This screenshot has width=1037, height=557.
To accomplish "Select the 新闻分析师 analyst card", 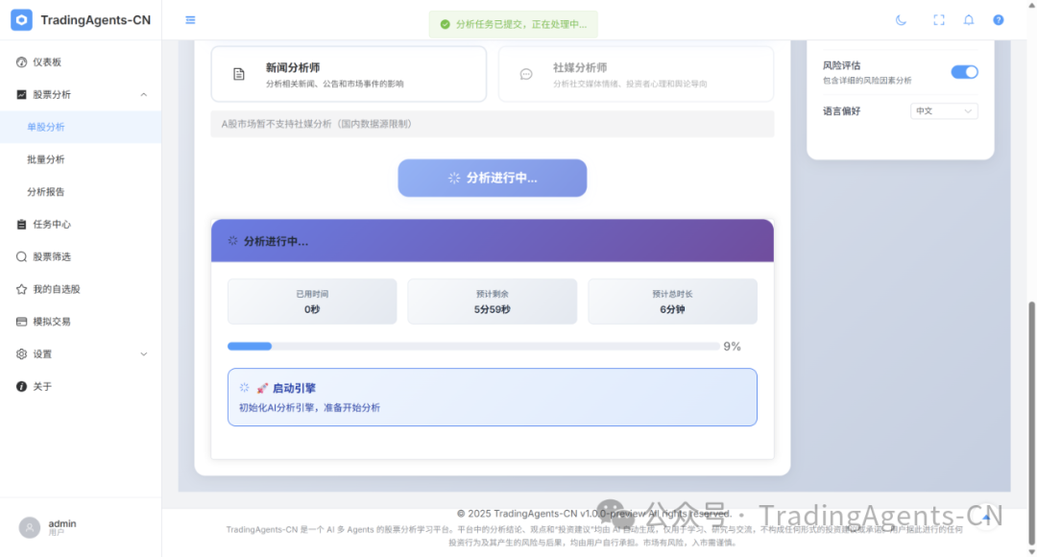I will [x=349, y=74].
